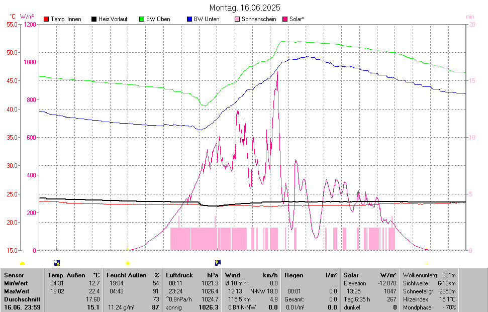
Task: Click the daylight duration 'Tag:6:35 h'
Action: pyautogui.click(x=357, y=299)
